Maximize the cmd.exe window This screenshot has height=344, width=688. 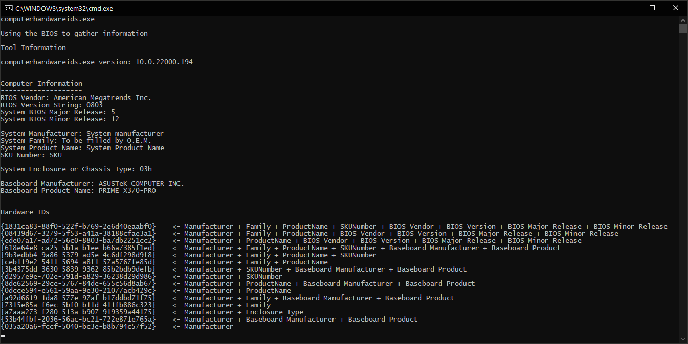tap(652, 8)
